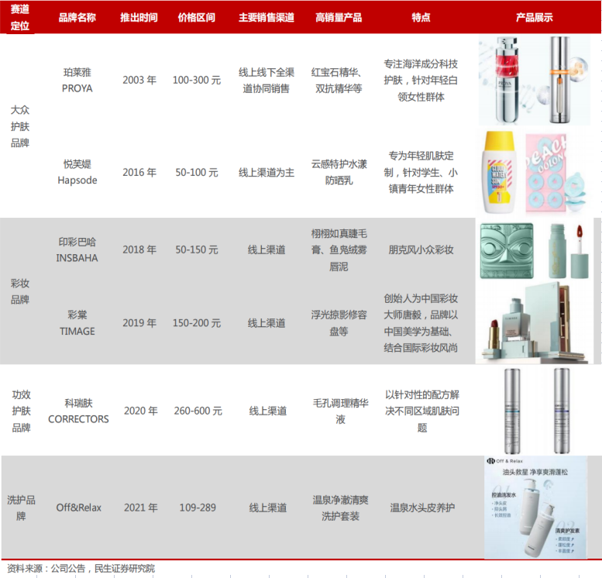
Task: Open the PROYA product serum image
Action: point(535,81)
